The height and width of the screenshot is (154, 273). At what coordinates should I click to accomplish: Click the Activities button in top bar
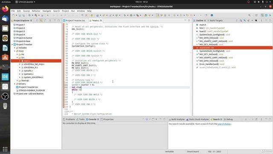click(x=6, y=2)
